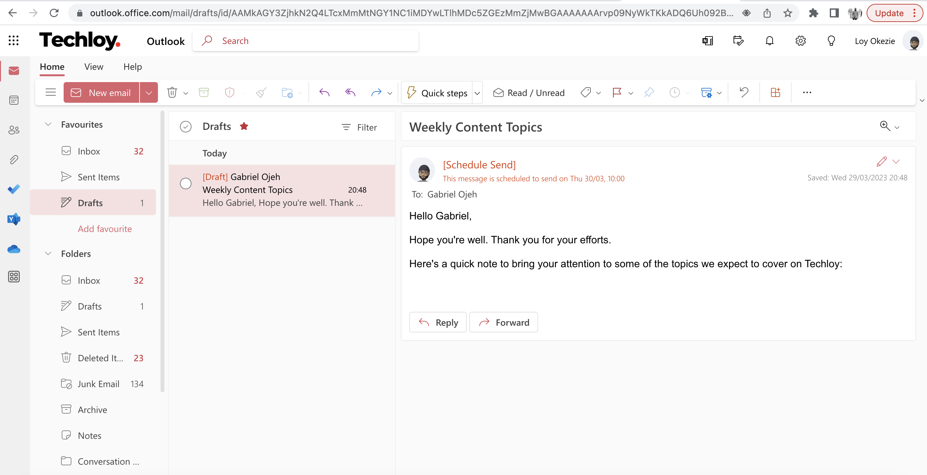Open Microsoft To Do from the sidebar
The width and height of the screenshot is (927, 475).
point(14,189)
